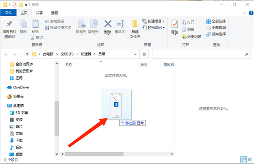Click the Forward navigation arrow

coord(14,54)
